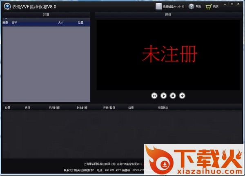Screen dimensions: 245x176
Task: Click the 帮助 help label
Action: [x=198, y=7]
